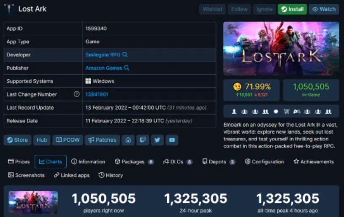Click the 71.99% rating box
The width and height of the screenshot is (344, 217).
tap(252, 90)
